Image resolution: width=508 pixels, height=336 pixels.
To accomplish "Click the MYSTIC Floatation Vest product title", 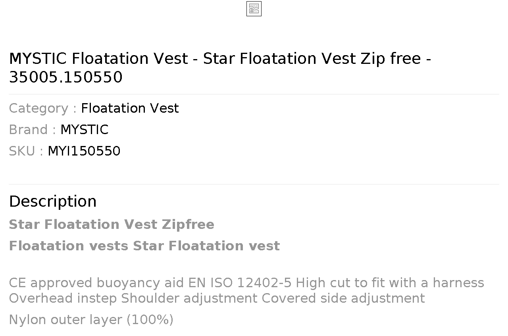I will coord(220,67).
